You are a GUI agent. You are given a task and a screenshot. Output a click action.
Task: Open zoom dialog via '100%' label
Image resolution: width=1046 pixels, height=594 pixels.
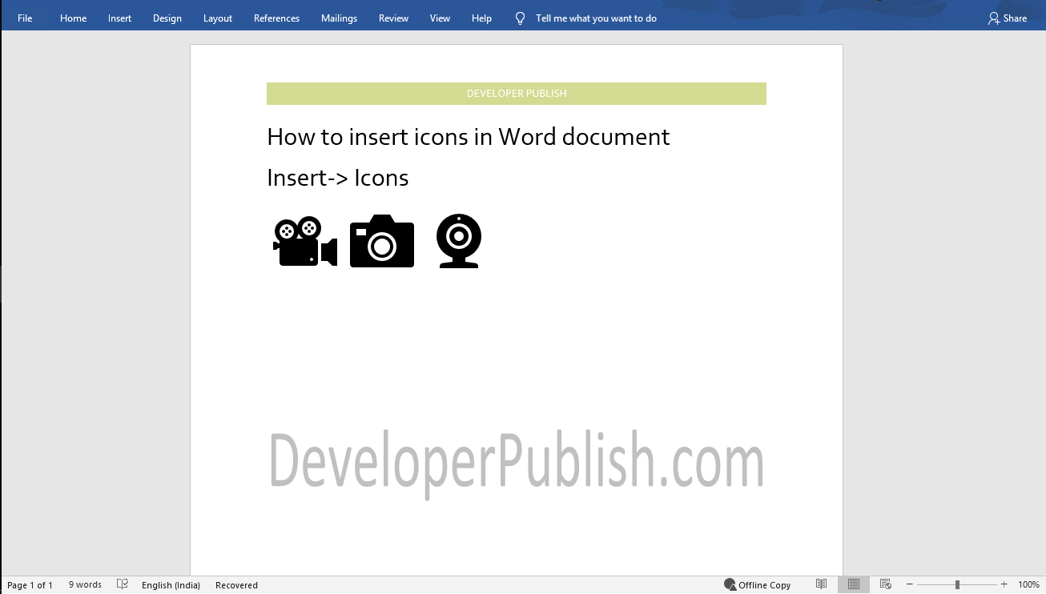point(1028,584)
